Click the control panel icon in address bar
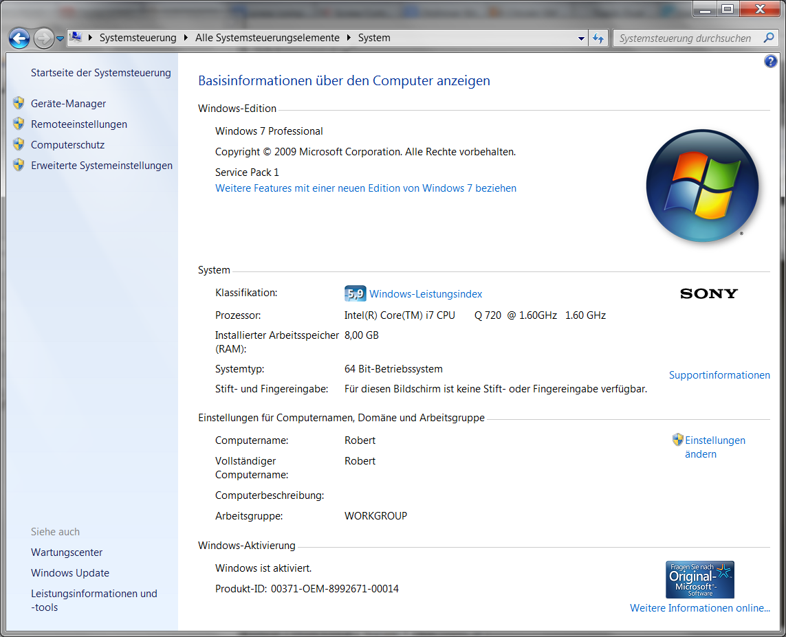Image resolution: width=786 pixels, height=637 pixels. point(76,38)
